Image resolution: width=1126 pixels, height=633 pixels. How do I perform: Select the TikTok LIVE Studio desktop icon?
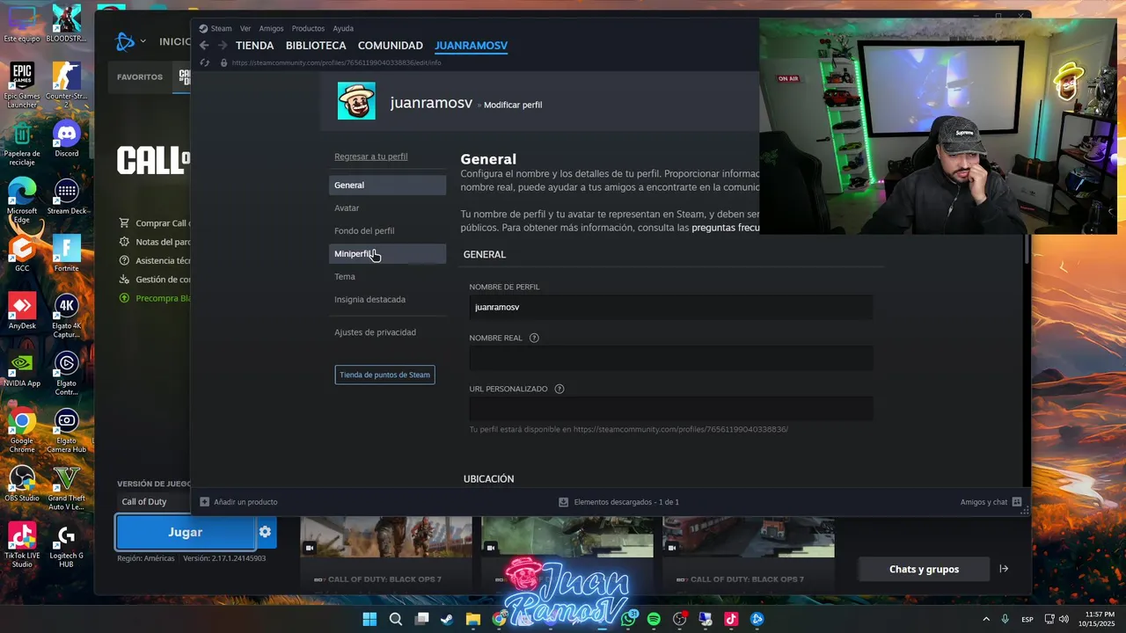(22, 547)
